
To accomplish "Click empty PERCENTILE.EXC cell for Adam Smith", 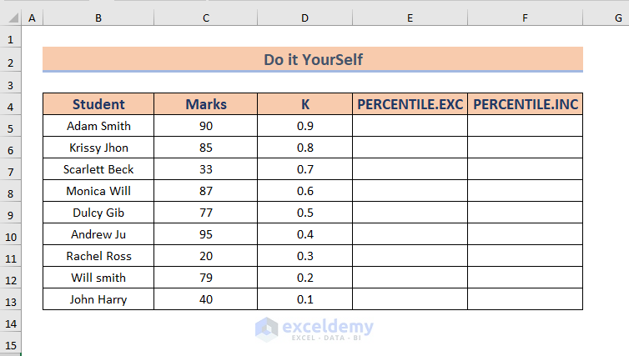I will click(x=410, y=126).
